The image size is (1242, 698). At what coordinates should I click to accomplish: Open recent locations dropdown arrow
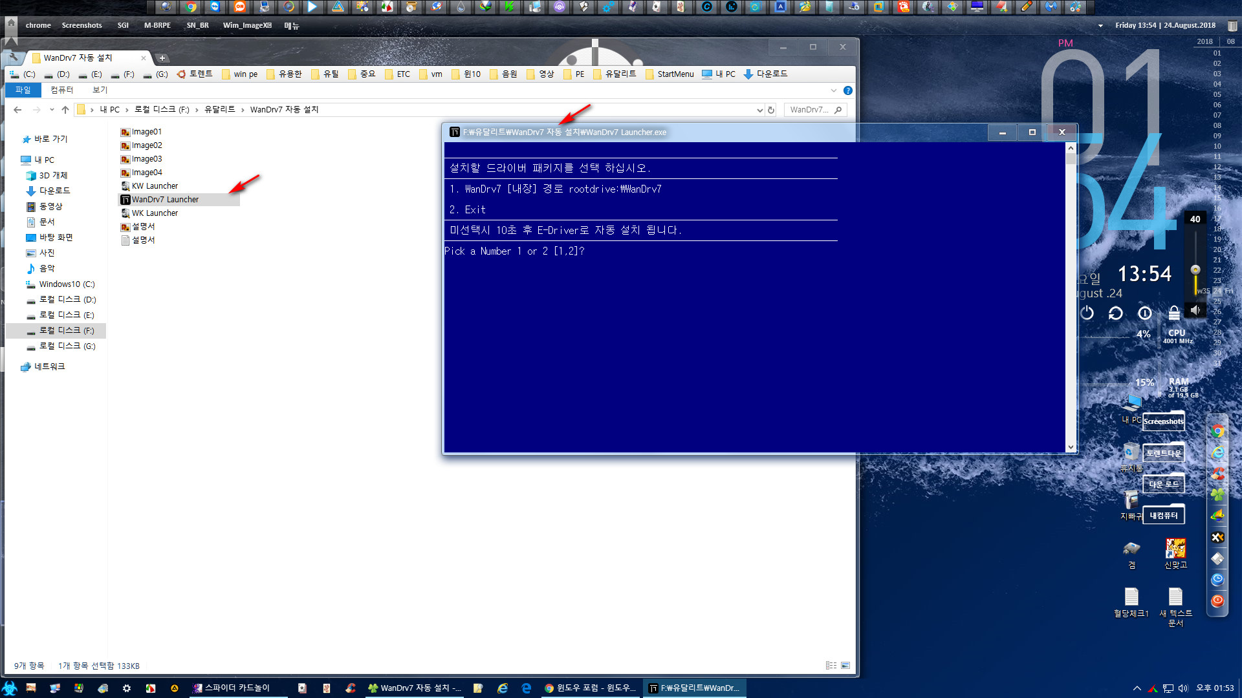tap(52, 110)
